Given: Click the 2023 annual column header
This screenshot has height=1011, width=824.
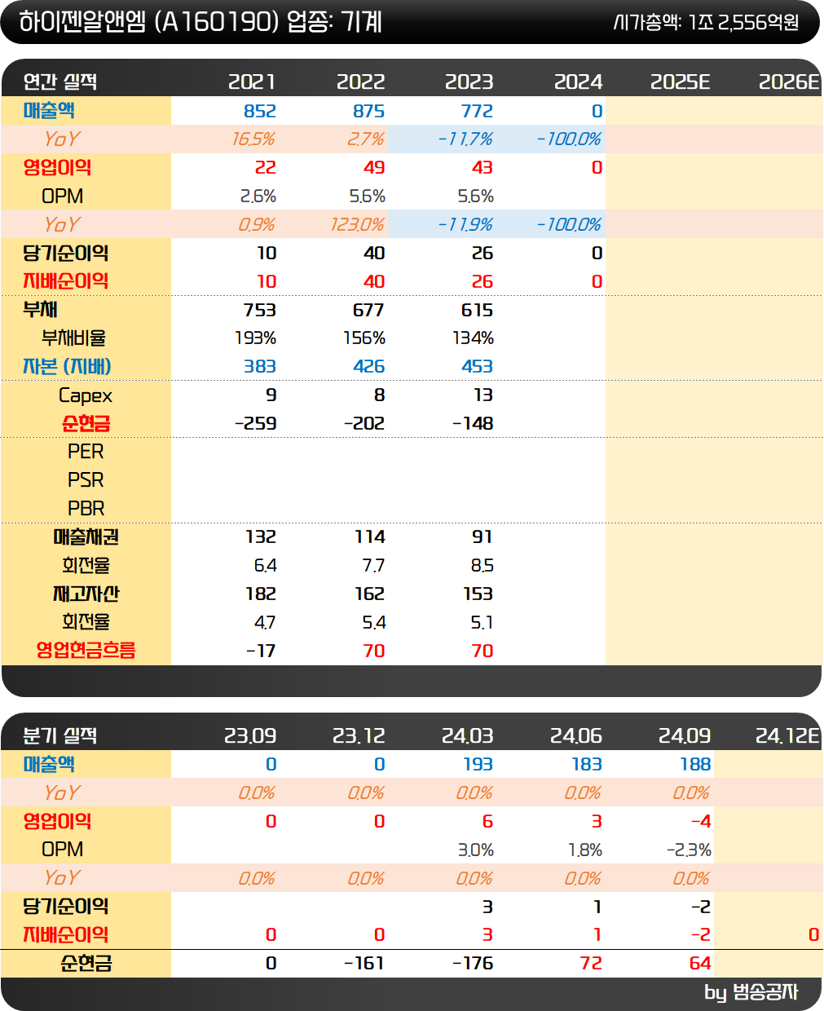Looking at the screenshot, I should coord(469,82).
